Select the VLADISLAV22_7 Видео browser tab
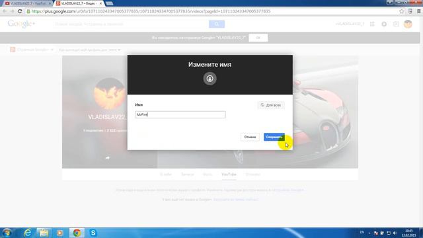 [x=79, y=3]
